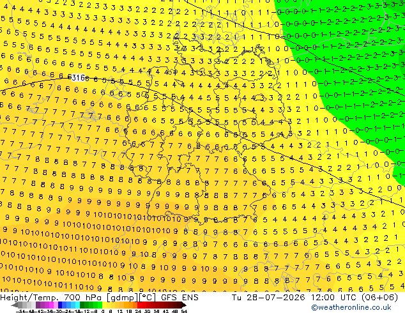Click the 'Tu 28-07-2026 12:00 UTC' timestamp
405x313 pixels.
(293, 298)
